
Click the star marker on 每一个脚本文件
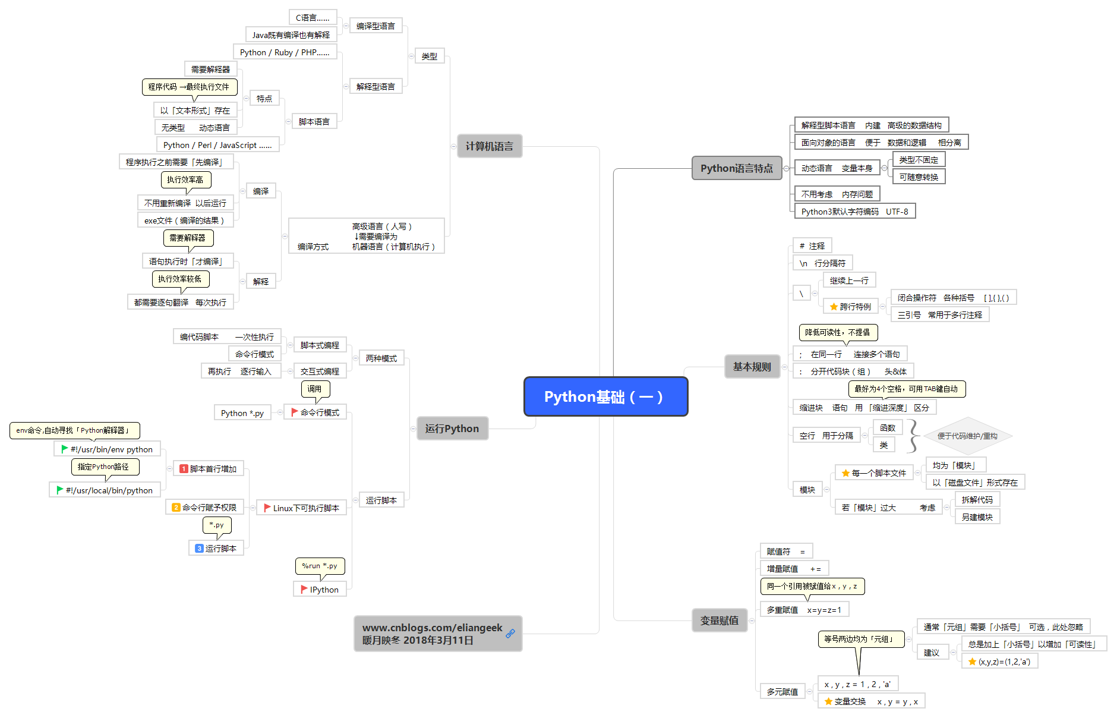(x=845, y=473)
